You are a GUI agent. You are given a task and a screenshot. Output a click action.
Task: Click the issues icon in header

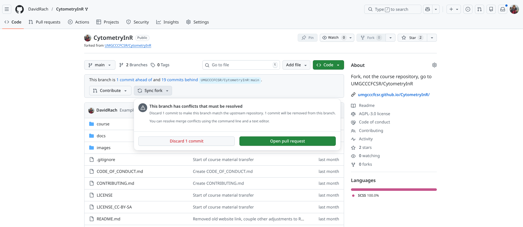[468, 9]
